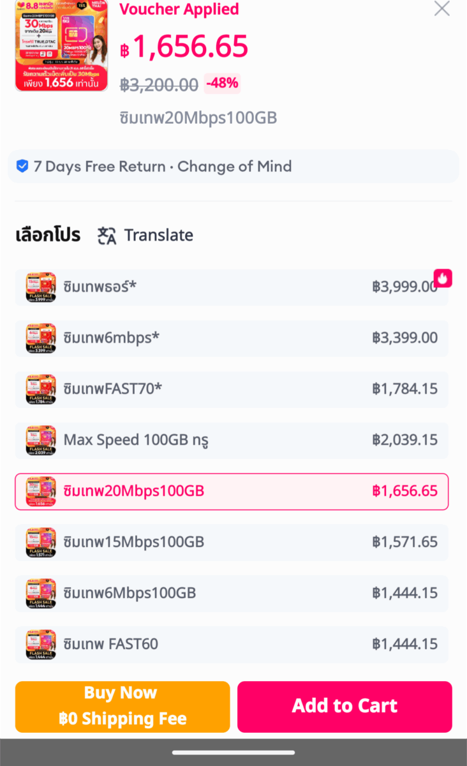The height and width of the screenshot is (766, 467).
Task: Select the ซิมเทพFAST70* option
Action: (x=232, y=389)
